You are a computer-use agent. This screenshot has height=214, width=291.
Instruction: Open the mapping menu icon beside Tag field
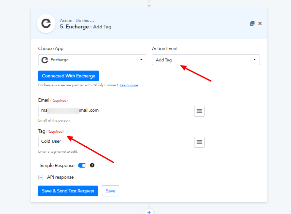(x=199, y=142)
